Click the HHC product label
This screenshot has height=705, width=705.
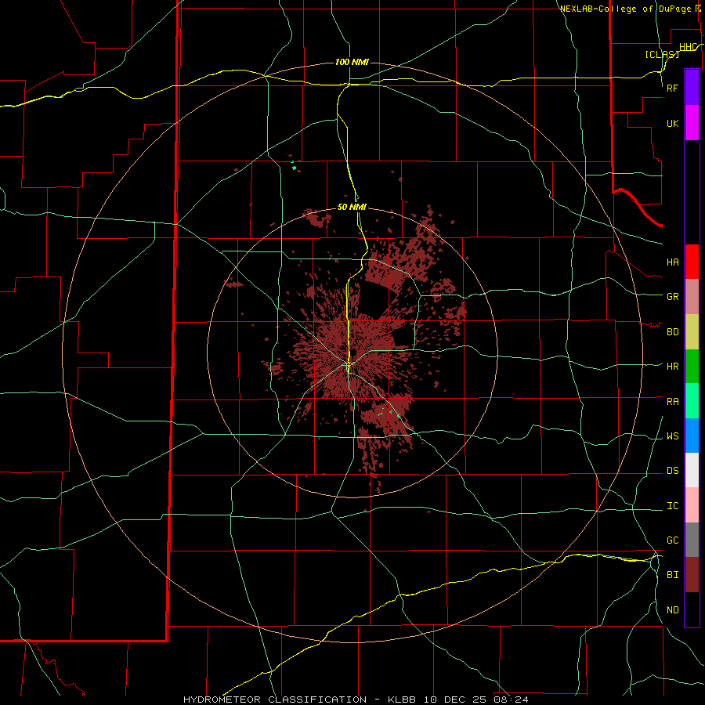click(x=688, y=47)
